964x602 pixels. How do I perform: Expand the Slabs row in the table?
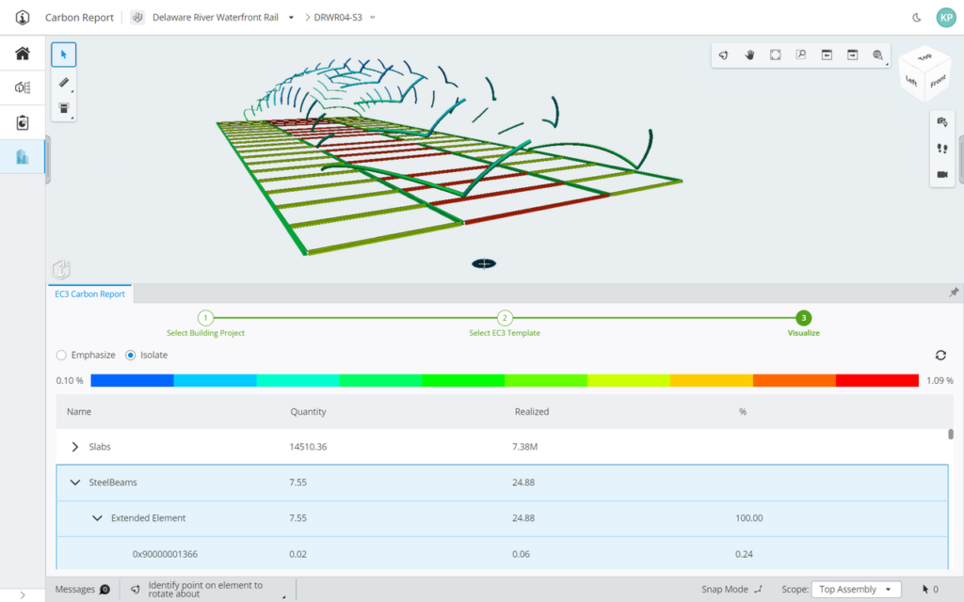tap(75, 446)
